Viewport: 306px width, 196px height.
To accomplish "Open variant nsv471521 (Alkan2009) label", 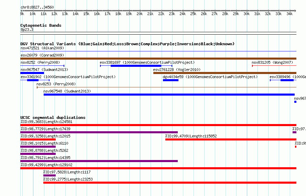I will tap(42, 48).
